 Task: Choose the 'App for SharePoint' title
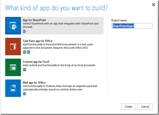34,20
